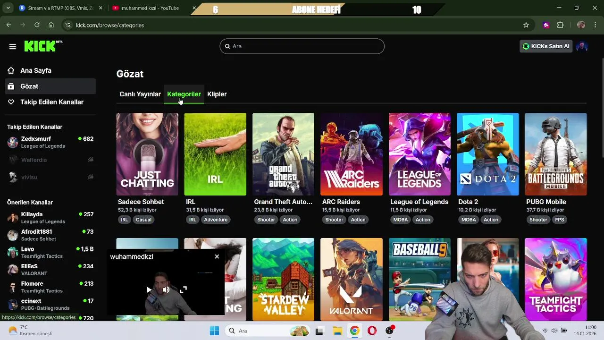Reload the page in Chrome

click(37, 25)
